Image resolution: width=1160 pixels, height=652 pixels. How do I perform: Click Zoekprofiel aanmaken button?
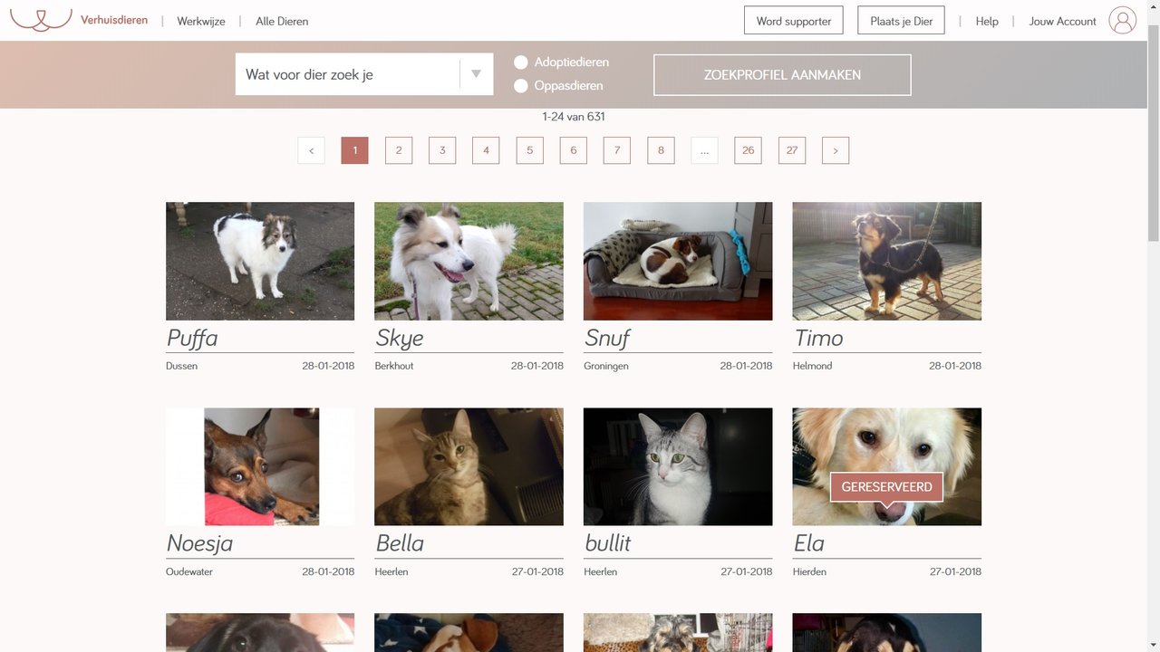click(x=782, y=75)
